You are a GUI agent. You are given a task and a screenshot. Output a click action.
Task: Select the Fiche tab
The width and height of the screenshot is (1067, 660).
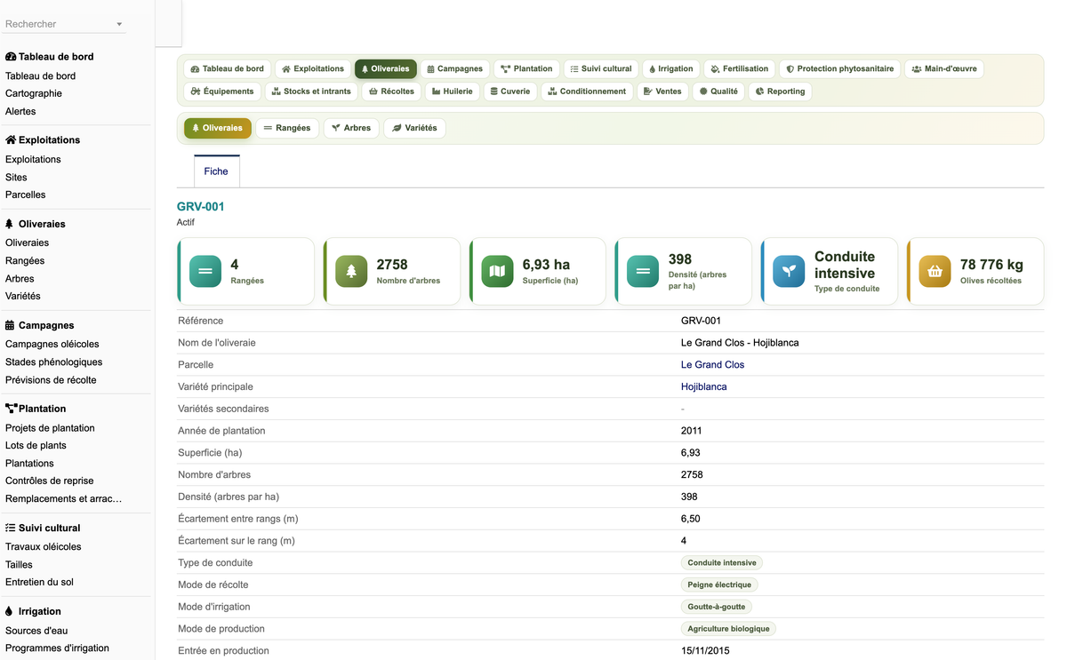pos(216,171)
